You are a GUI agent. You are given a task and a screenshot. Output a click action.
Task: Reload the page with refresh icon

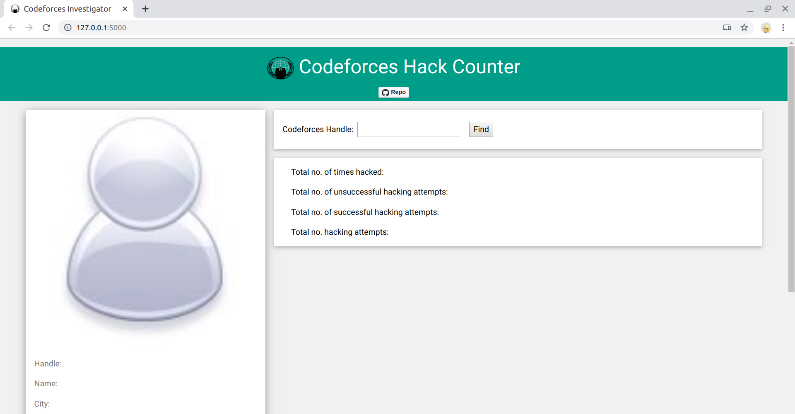(x=46, y=27)
